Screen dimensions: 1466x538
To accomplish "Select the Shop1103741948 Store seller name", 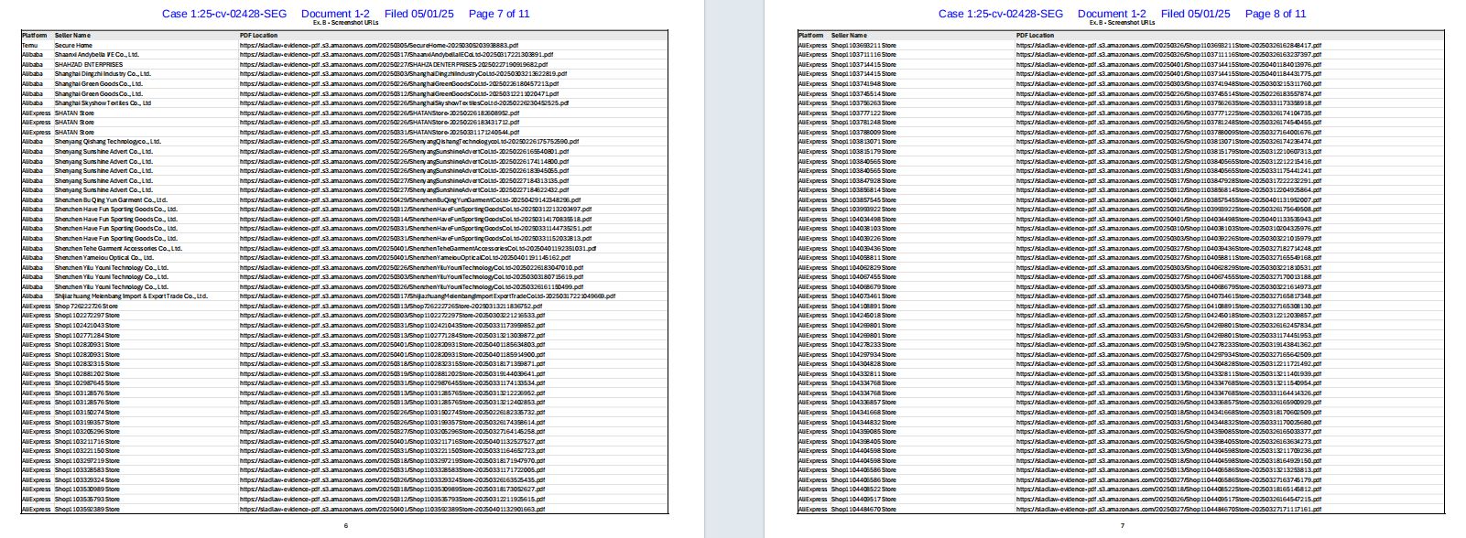I will (863, 84).
